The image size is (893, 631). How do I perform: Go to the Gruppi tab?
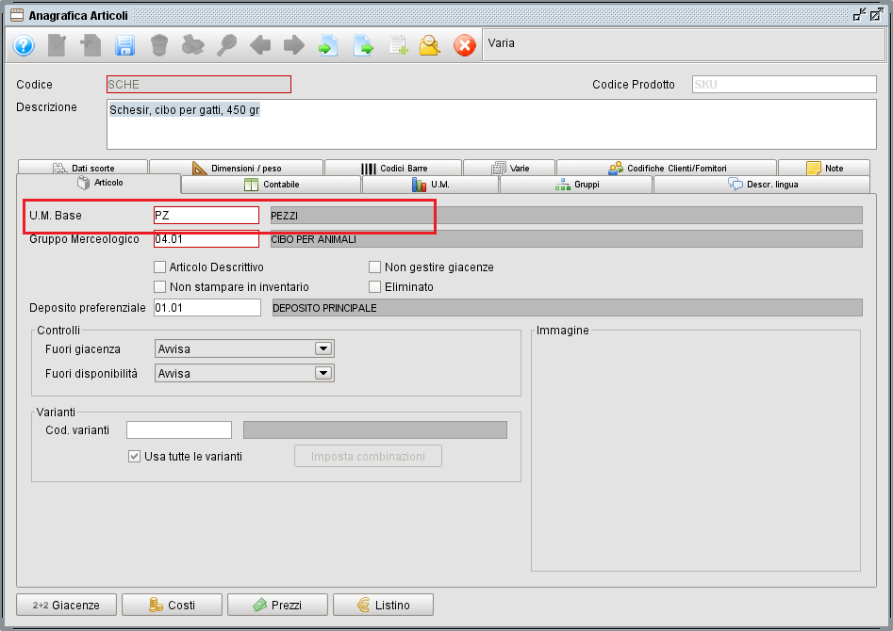point(576,185)
